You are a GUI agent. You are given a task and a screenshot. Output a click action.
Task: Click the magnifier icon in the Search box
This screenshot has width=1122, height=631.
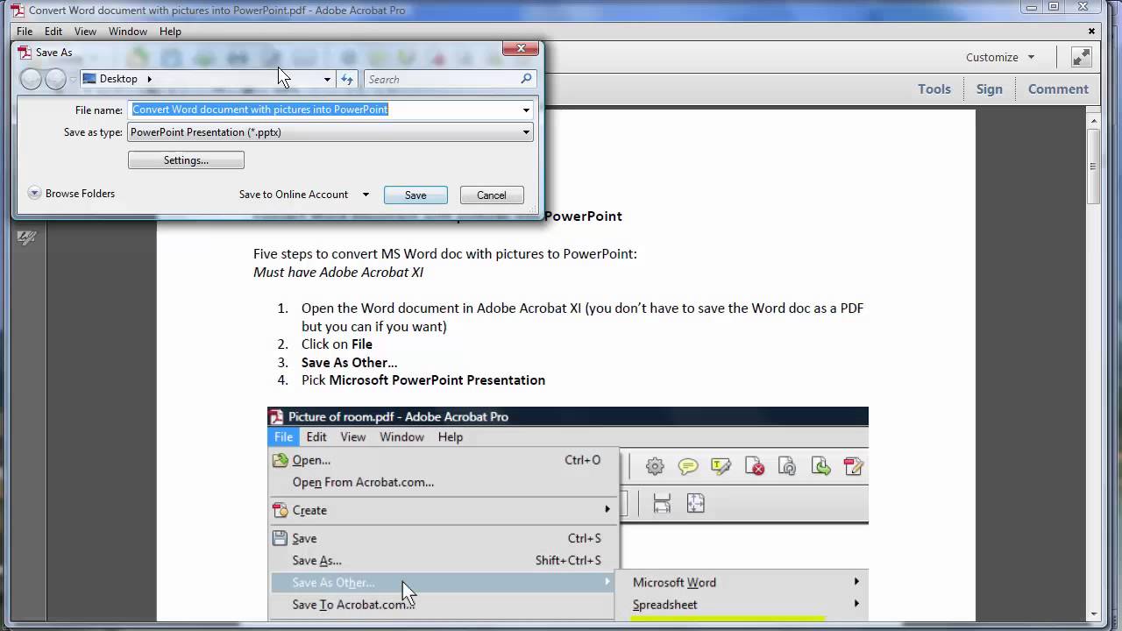(526, 79)
